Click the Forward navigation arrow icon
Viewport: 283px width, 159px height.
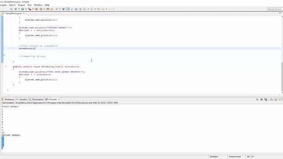[x=110, y=9]
